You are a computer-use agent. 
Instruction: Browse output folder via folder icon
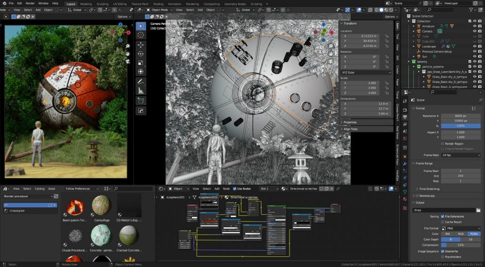pos(478,210)
